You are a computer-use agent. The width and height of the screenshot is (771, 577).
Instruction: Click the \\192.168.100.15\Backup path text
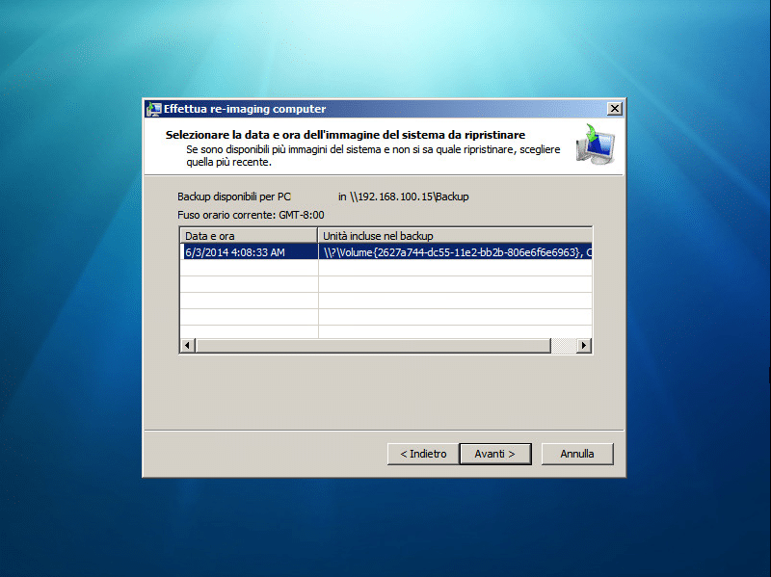(409, 197)
